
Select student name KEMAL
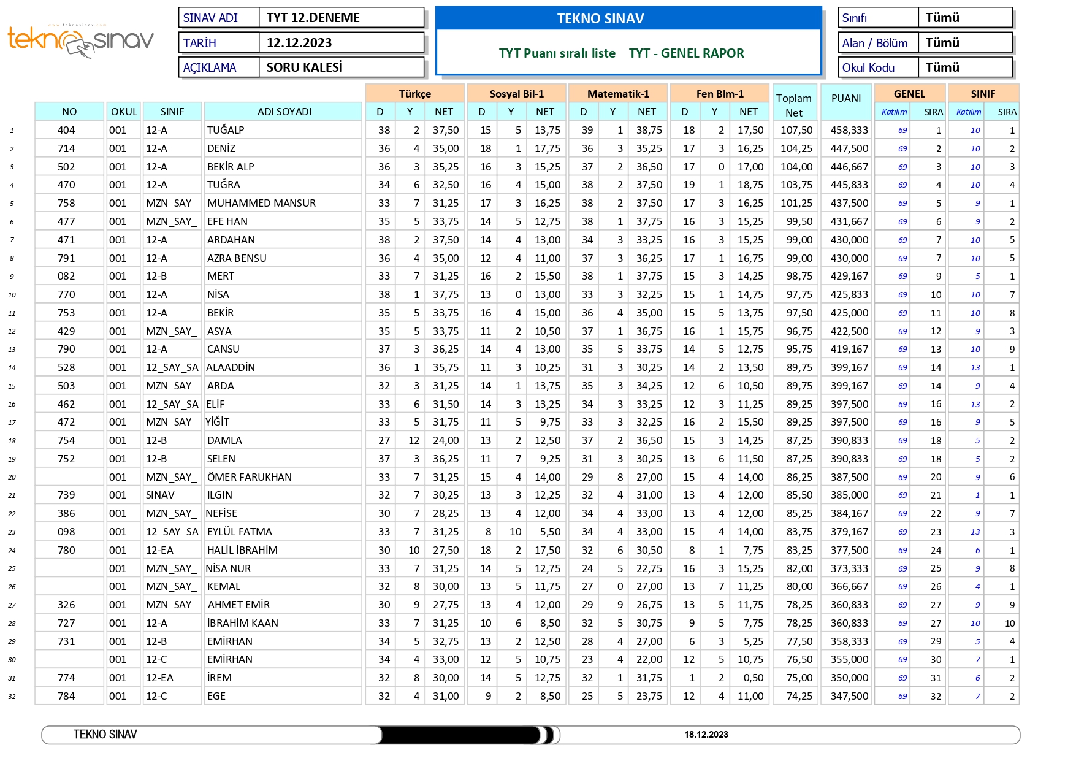pos(224,586)
